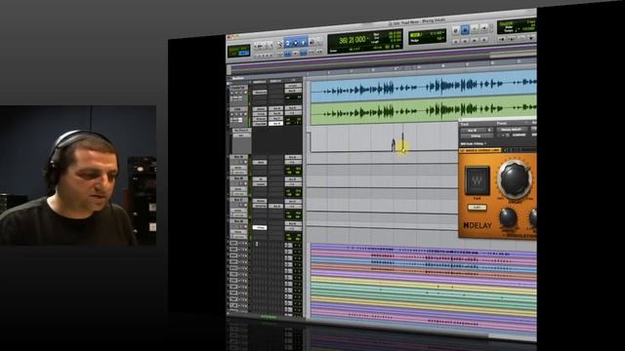Viewport: 625px width, 351px height.
Task: Click the H-Delay TAP pad
Action: tap(478, 180)
